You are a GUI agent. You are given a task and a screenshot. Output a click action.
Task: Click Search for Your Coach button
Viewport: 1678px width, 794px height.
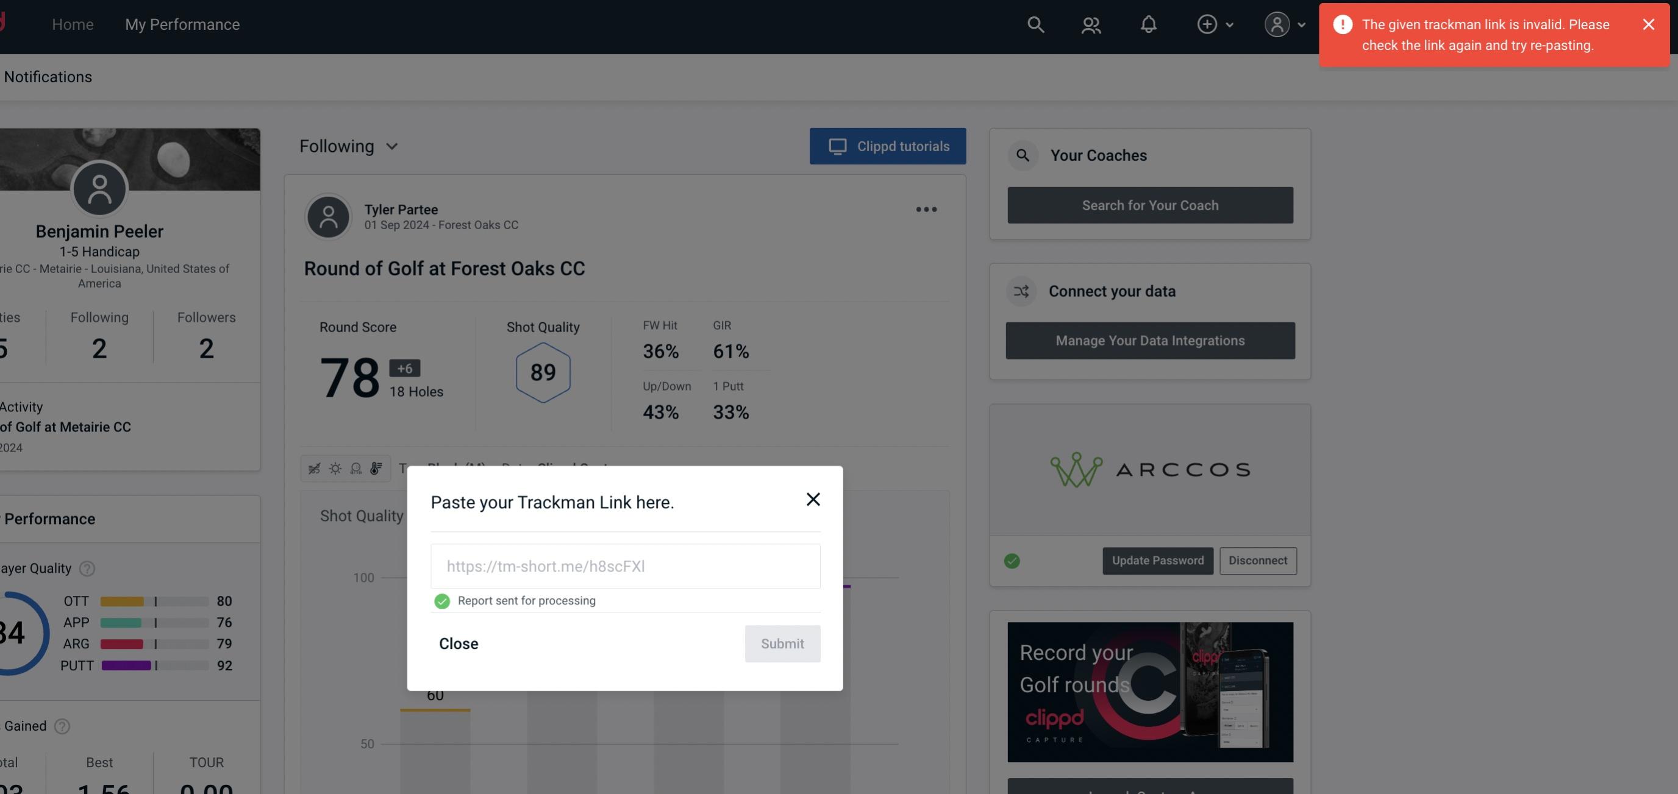click(1151, 204)
